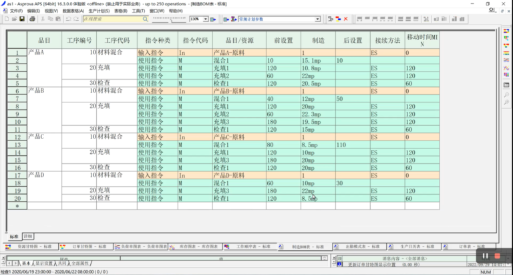This screenshot has width=513, height=275.
Task: Open the 文件(F) menu
Action: (x=16, y=11)
